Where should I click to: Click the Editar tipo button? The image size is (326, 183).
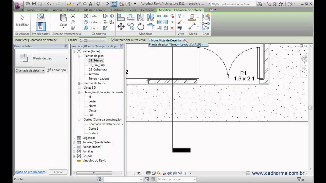tap(56, 70)
